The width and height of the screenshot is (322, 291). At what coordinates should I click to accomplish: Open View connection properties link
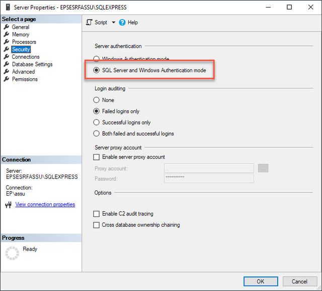click(x=45, y=204)
